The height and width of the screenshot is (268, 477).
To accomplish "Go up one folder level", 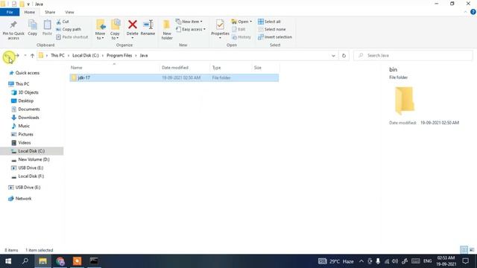I will coord(32,56).
